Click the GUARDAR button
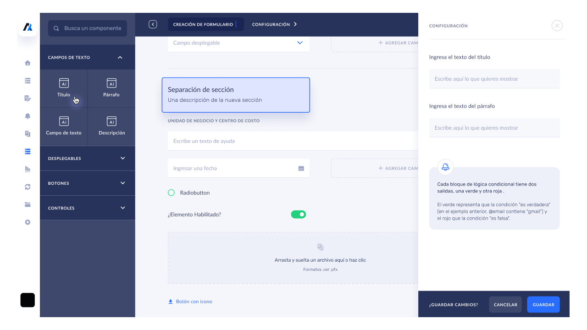 (x=543, y=304)
